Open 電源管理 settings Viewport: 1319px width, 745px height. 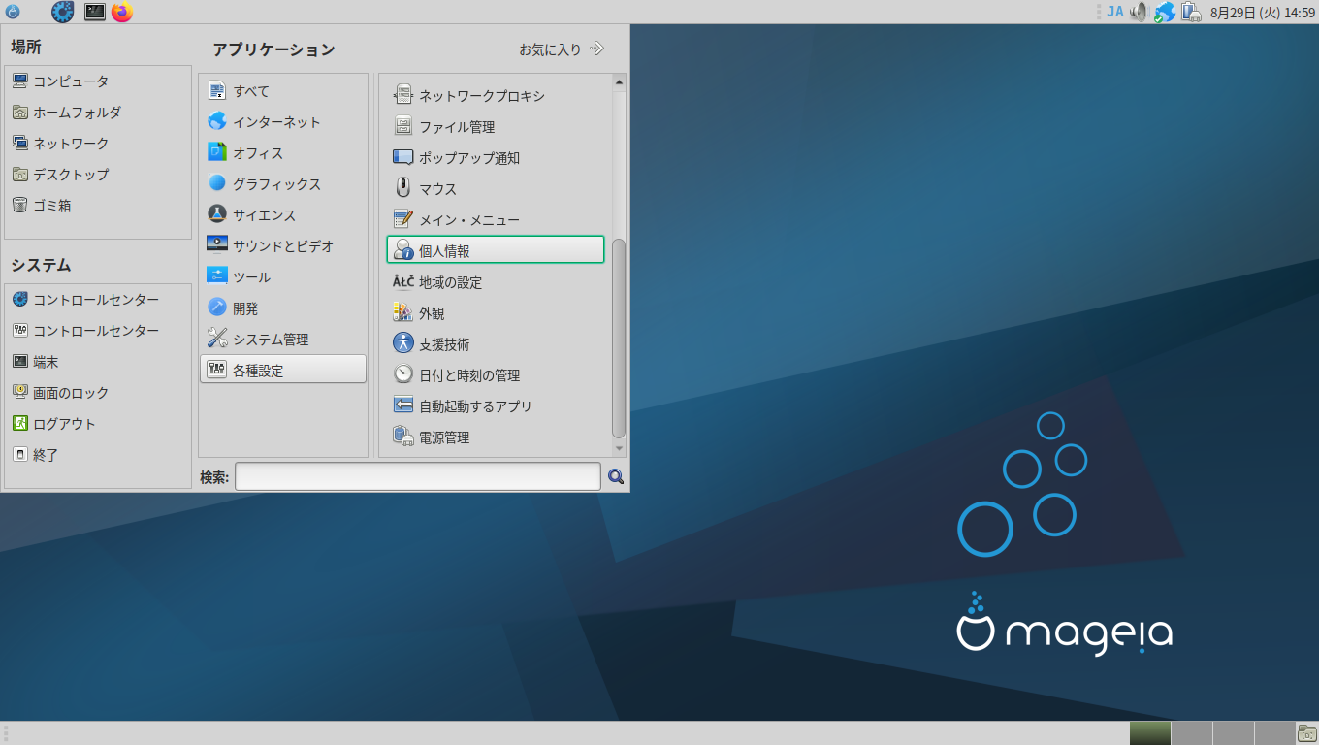click(496, 437)
